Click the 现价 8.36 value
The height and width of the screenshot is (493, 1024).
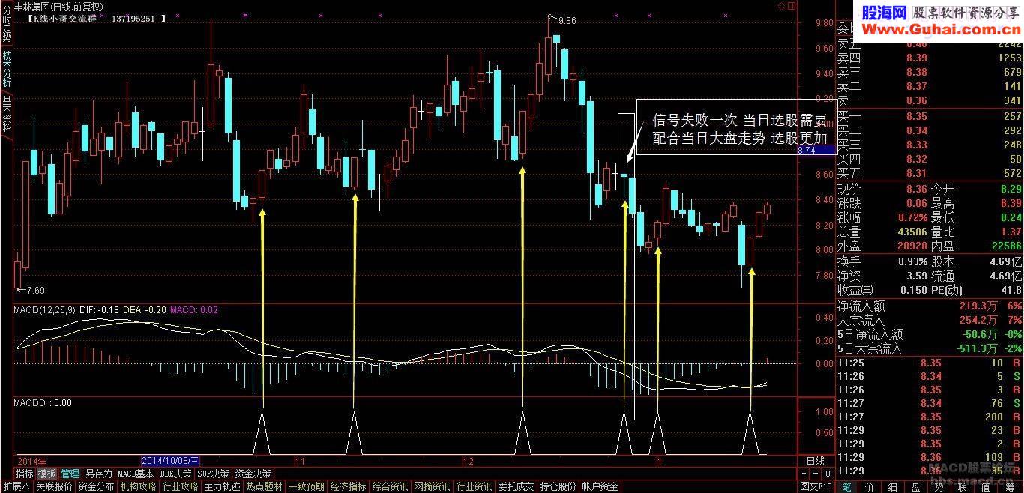(x=916, y=189)
